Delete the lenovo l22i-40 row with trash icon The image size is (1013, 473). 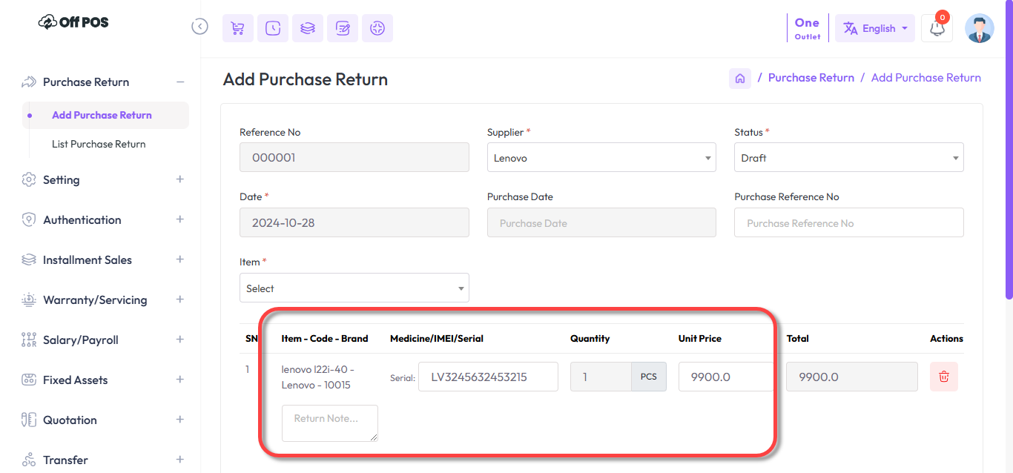pos(943,377)
